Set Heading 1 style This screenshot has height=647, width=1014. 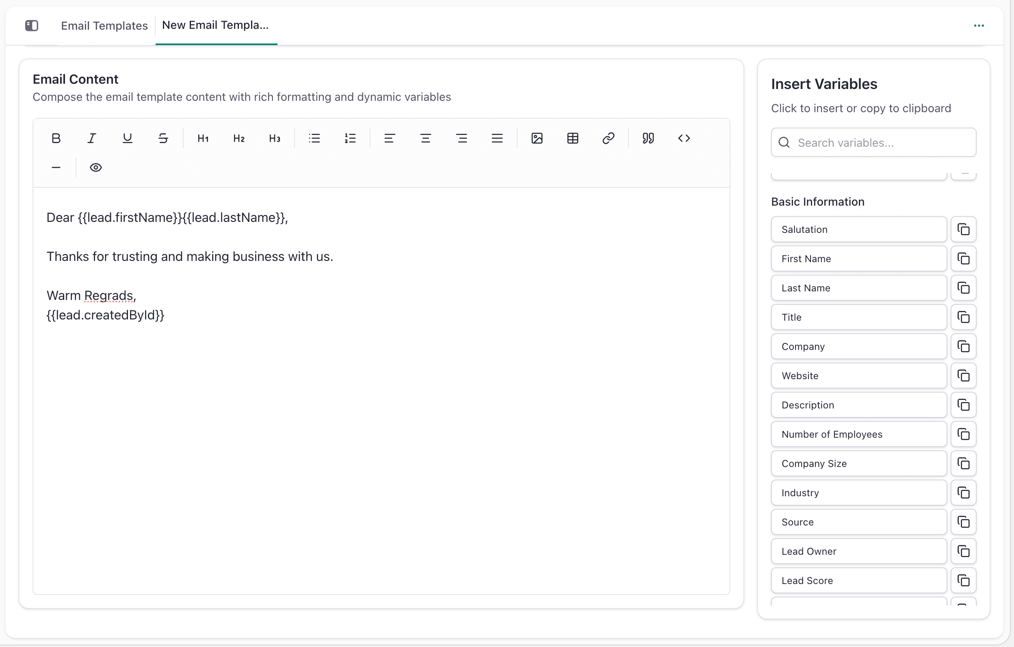[203, 138]
